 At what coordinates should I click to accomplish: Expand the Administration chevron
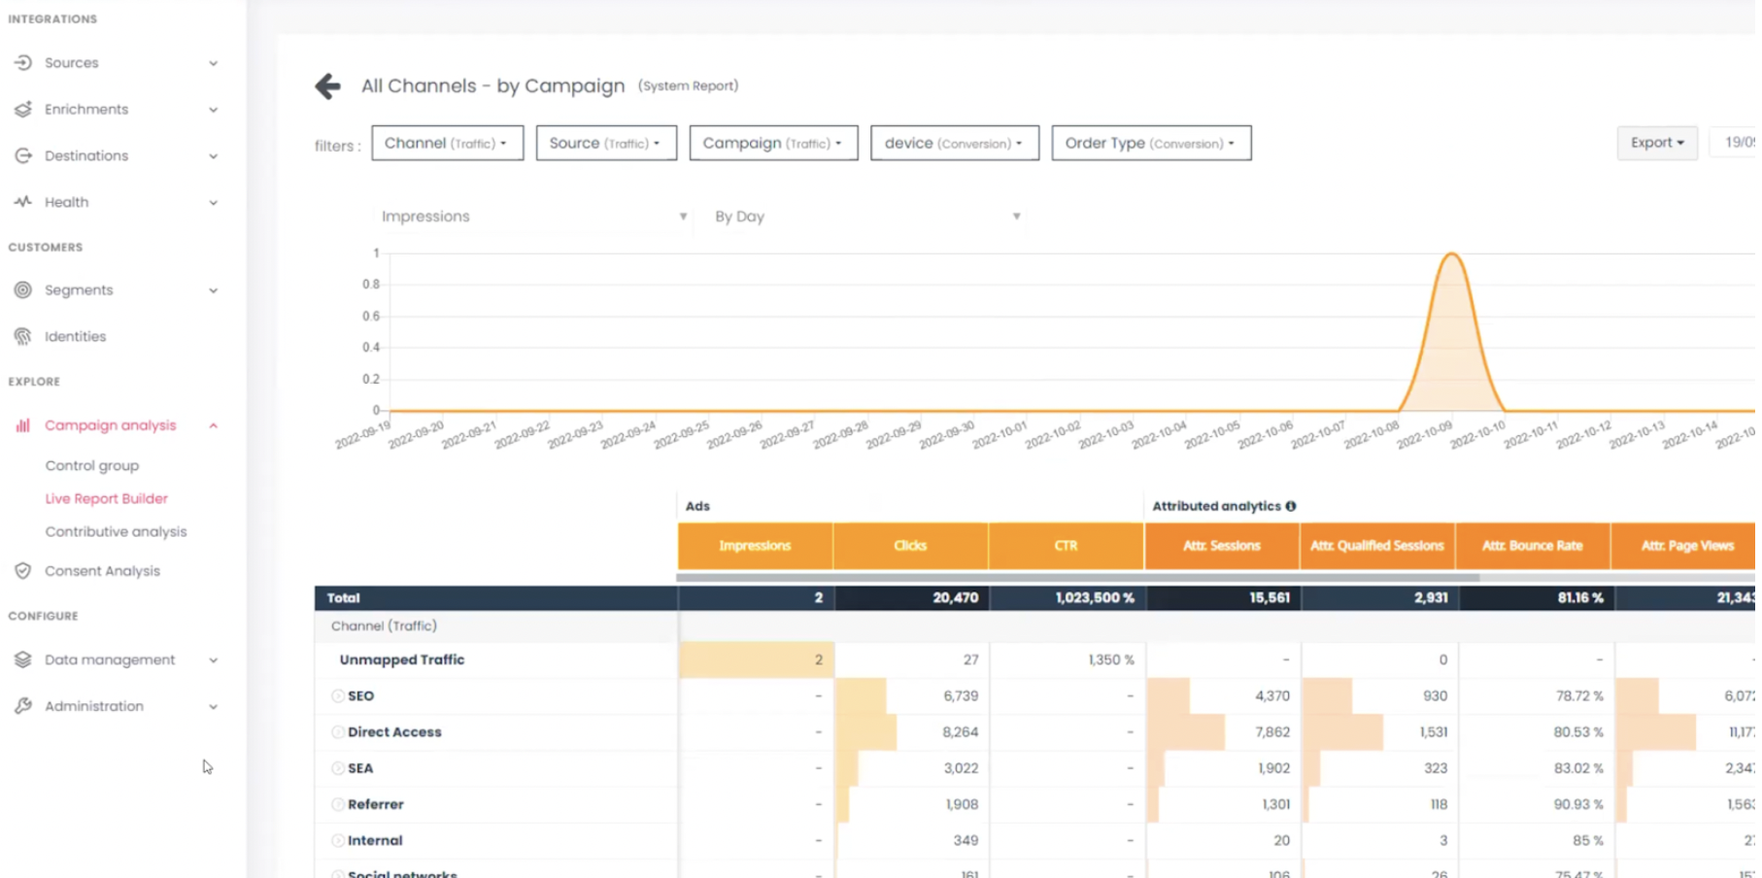click(x=213, y=707)
